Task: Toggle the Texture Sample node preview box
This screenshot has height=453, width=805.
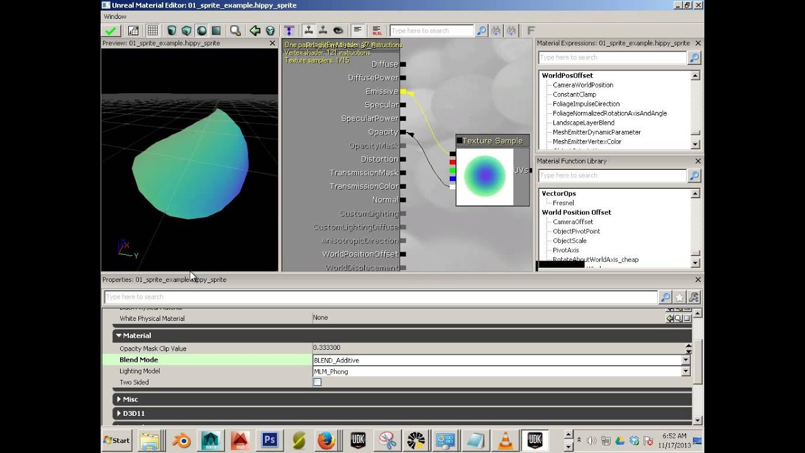Action: point(459,141)
